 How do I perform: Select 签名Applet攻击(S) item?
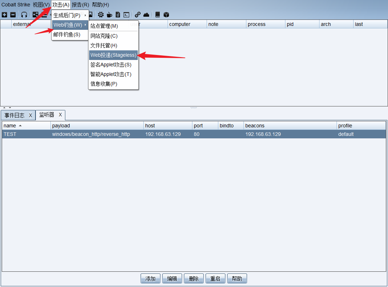pyautogui.click(x=113, y=65)
